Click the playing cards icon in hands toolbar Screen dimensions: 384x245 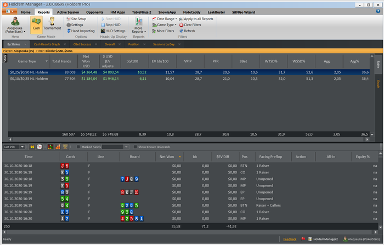[39, 147]
